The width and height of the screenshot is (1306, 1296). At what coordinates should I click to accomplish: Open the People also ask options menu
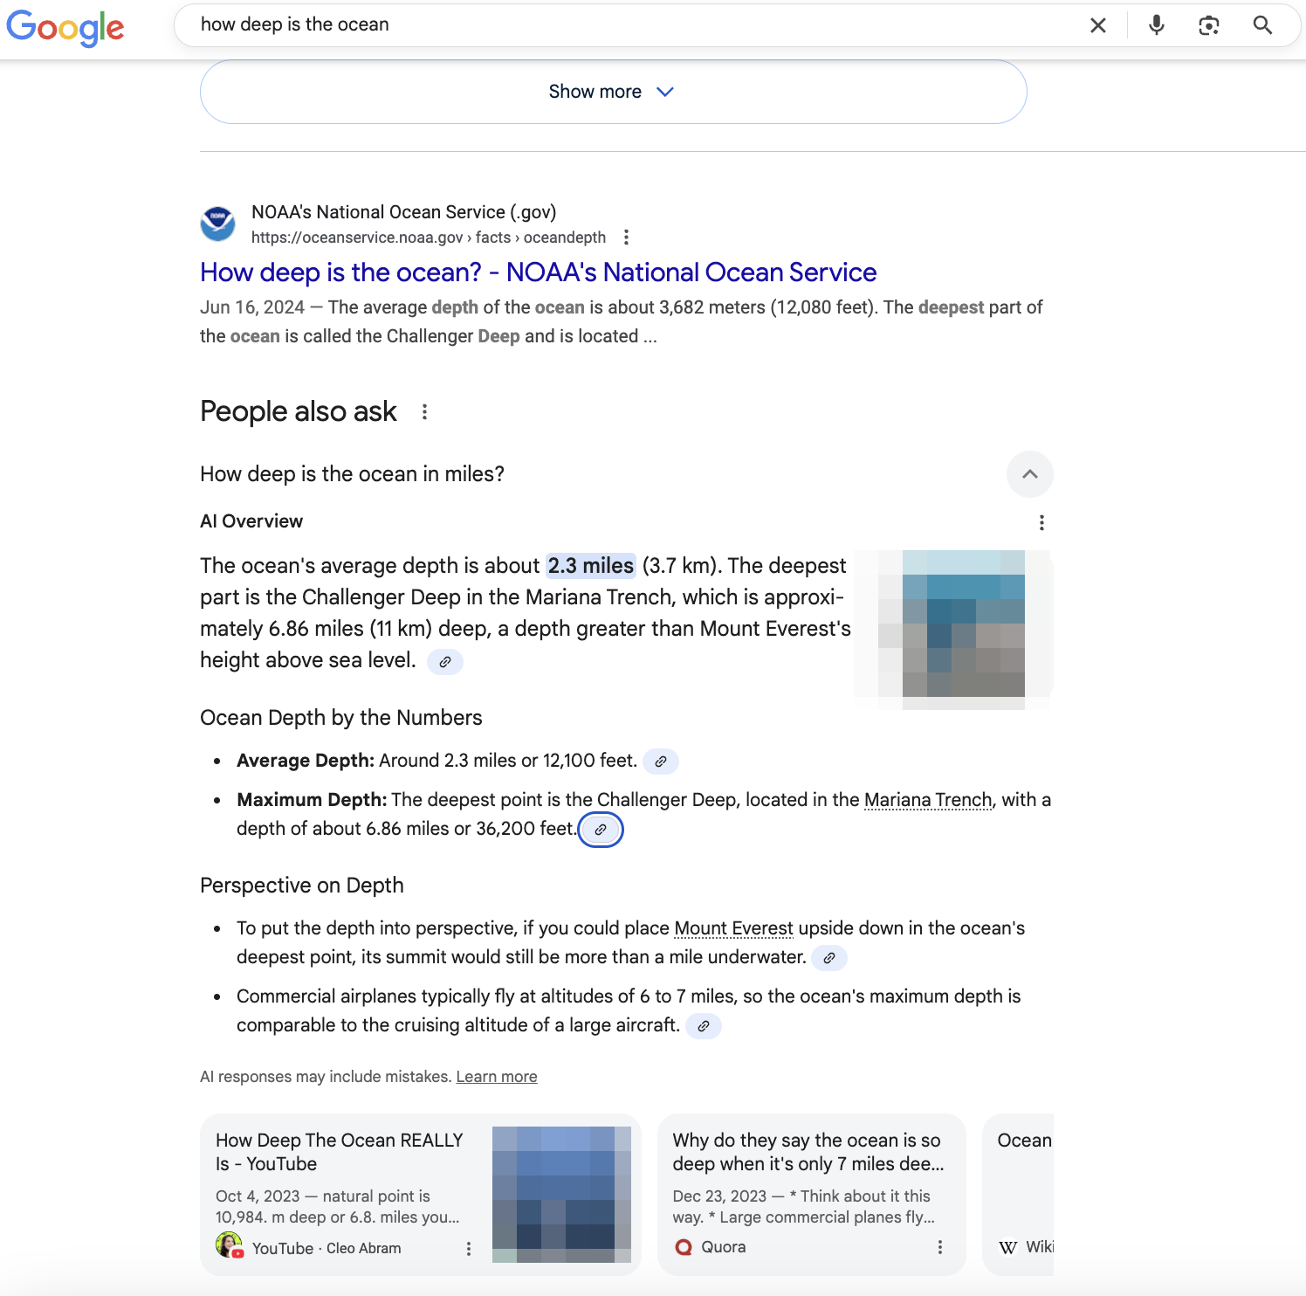tap(424, 411)
